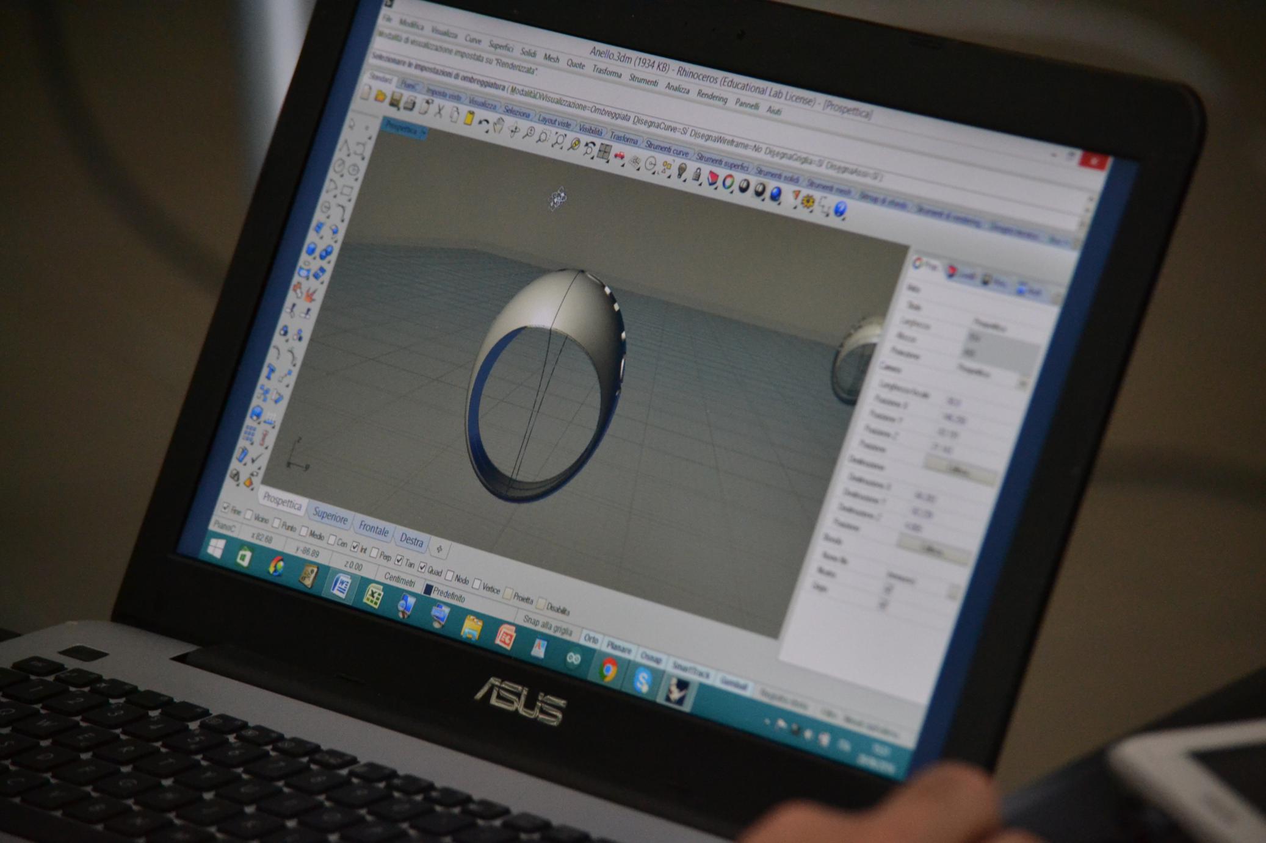Screen dimensions: 1266x843
Task: Click the four-viewport layout icon
Action: tap(604, 152)
